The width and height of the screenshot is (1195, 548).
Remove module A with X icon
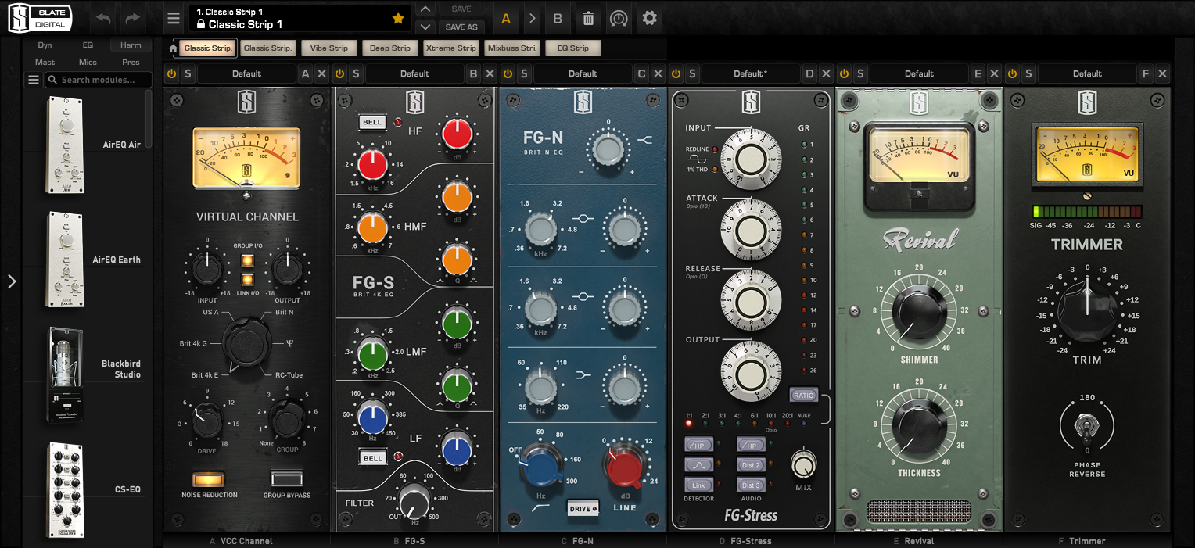click(x=321, y=73)
